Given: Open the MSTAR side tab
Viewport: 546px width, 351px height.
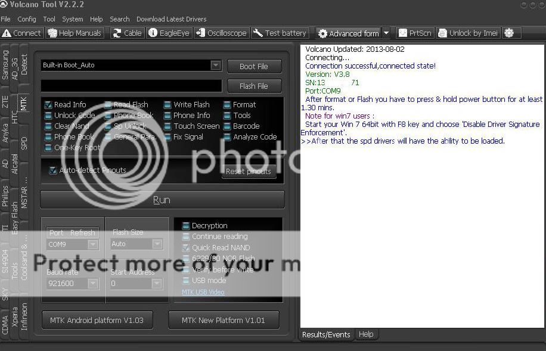Looking at the screenshot, I should click(24, 194).
